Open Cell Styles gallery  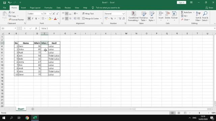pos(152,16)
